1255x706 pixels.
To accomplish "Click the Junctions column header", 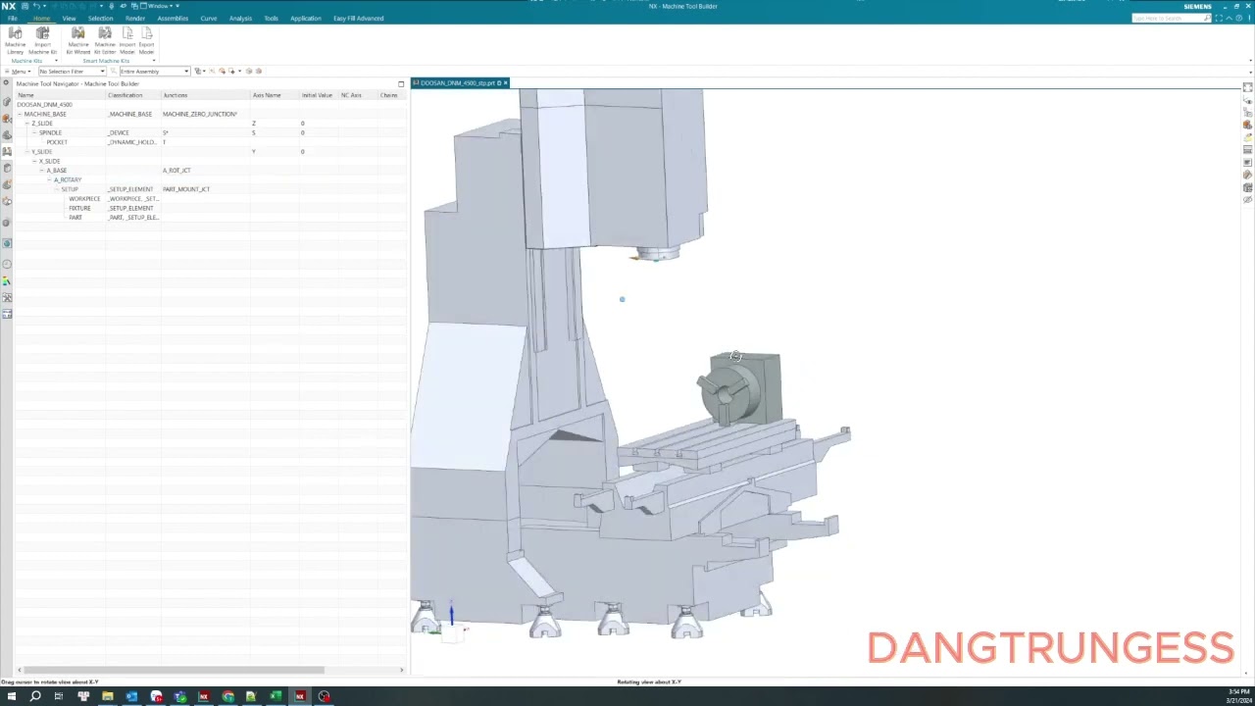I will point(205,95).
